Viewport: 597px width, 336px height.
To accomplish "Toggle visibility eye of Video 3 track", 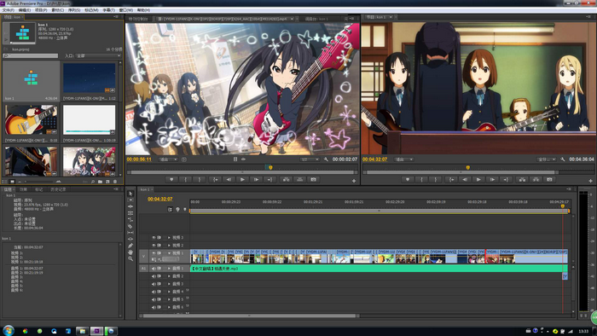I will tap(154, 237).
